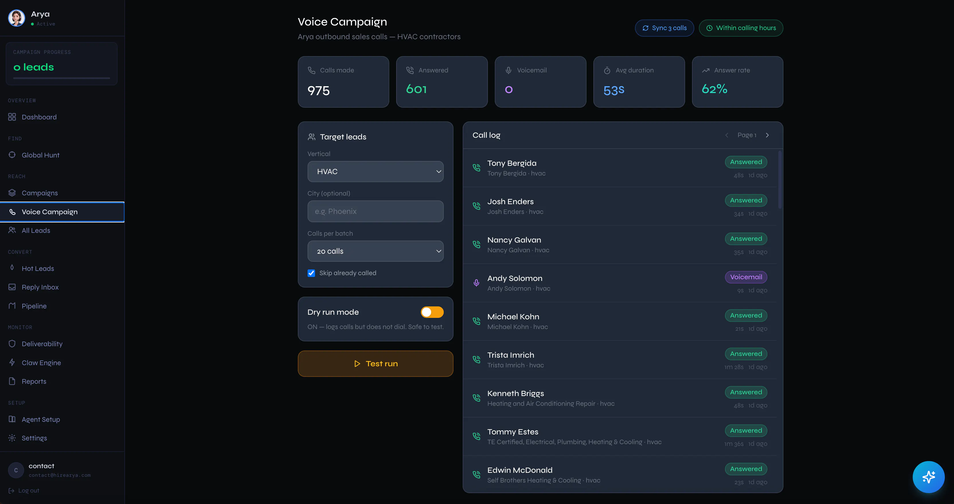
Task: Click the 975 Calls made value
Action: pyautogui.click(x=318, y=91)
